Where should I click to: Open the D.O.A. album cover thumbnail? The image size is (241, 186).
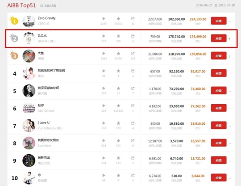pyautogui.click(x=29, y=38)
